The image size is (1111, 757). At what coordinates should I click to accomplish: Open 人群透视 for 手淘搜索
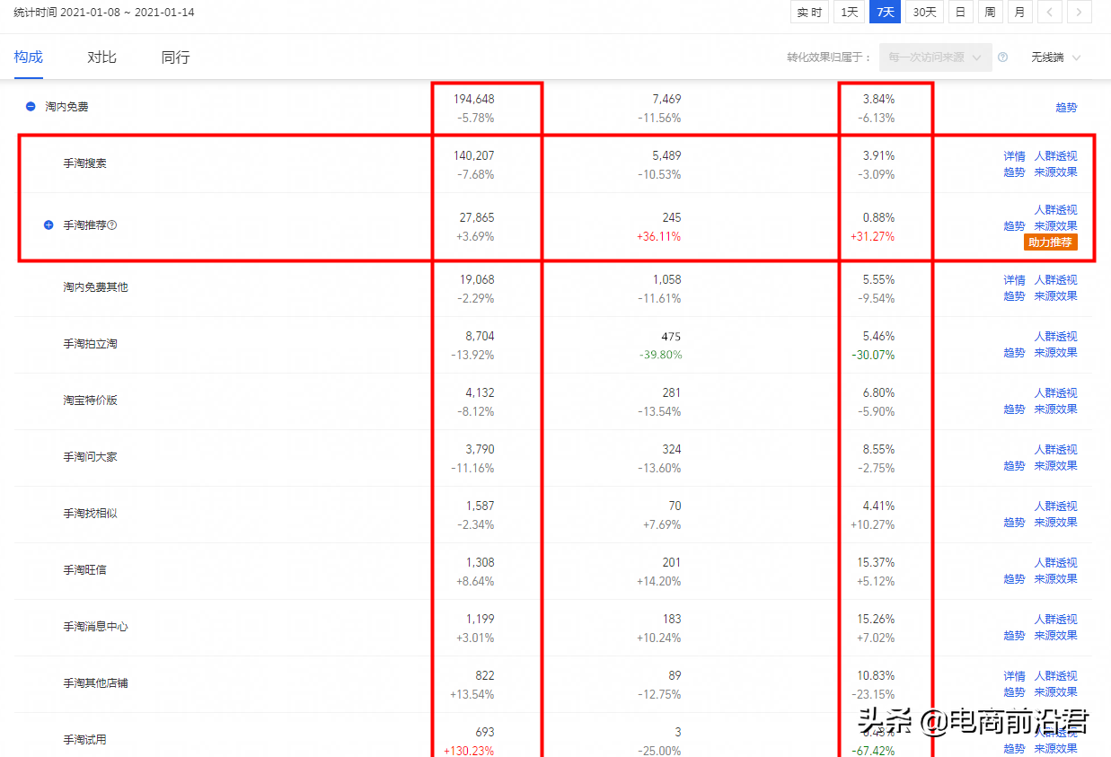coord(1055,156)
